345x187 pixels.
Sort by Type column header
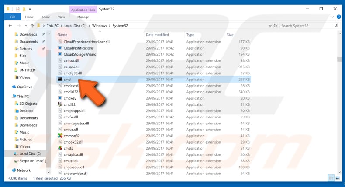[x=190, y=35]
